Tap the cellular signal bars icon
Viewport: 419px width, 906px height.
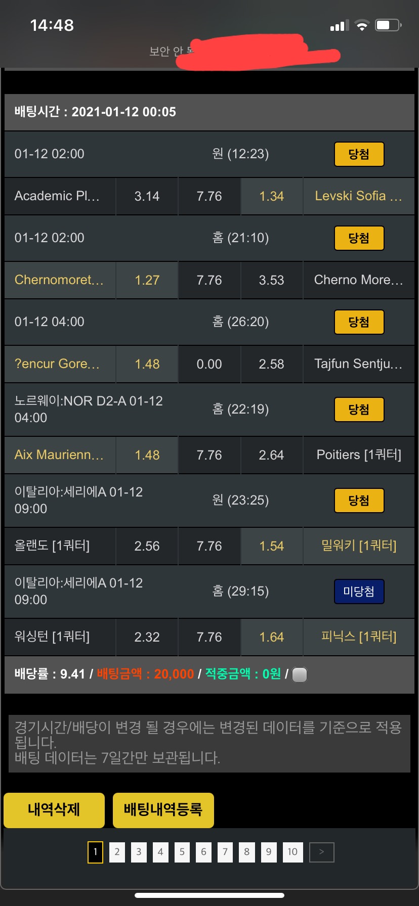(x=340, y=25)
